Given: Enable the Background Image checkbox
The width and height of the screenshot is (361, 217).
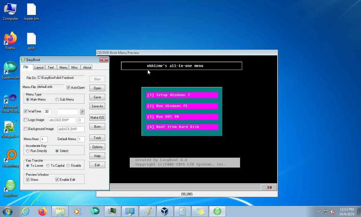Looking at the screenshot, I should (25, 129).
